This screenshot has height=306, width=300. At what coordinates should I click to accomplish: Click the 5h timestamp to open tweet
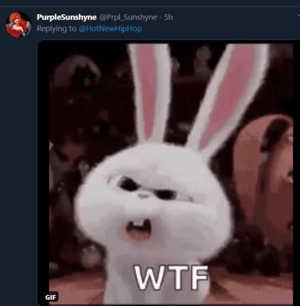[168, 17]
